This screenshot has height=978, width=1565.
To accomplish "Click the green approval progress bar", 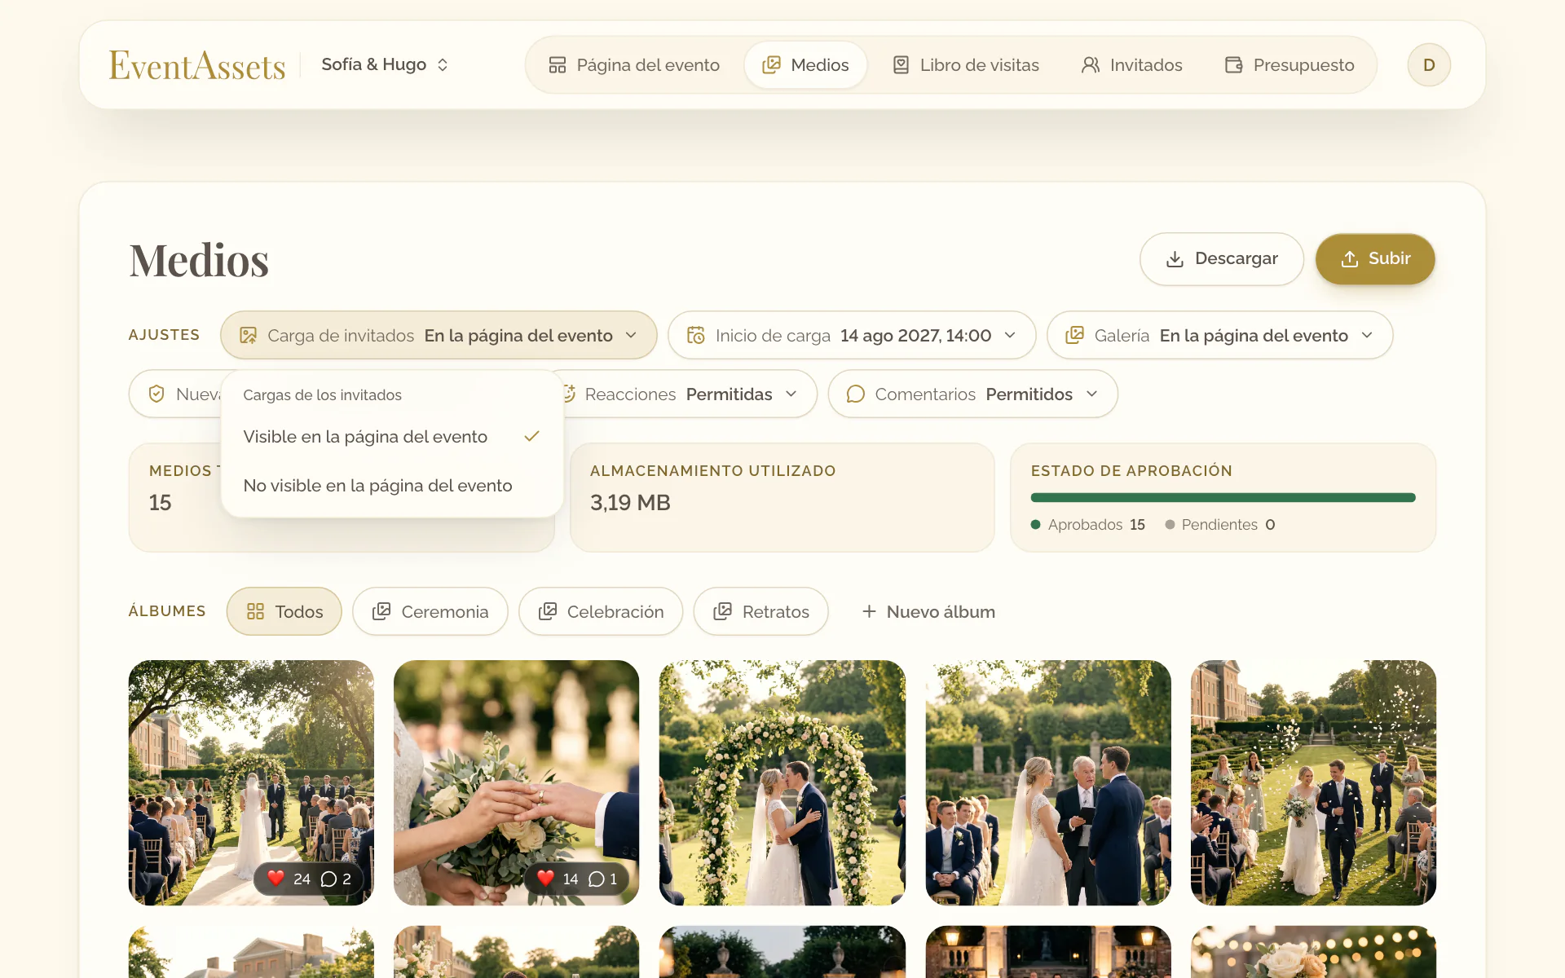I will [1223, 497].
